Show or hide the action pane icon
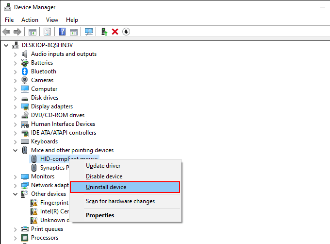This screenshot has width=330, height=244. (x=74, y=32)
